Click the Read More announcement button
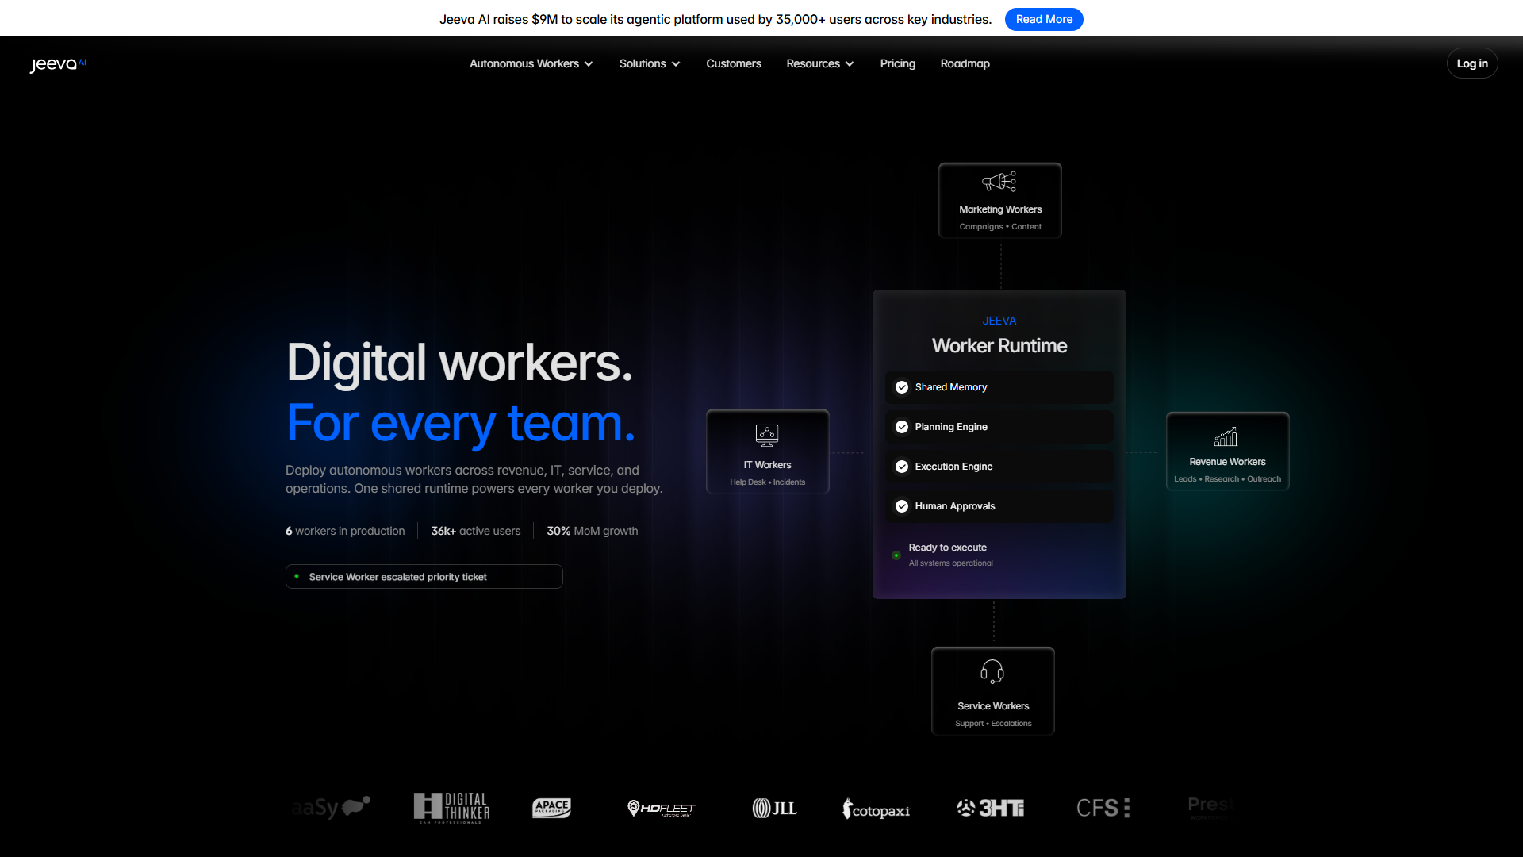 (x=1044, y=19)
